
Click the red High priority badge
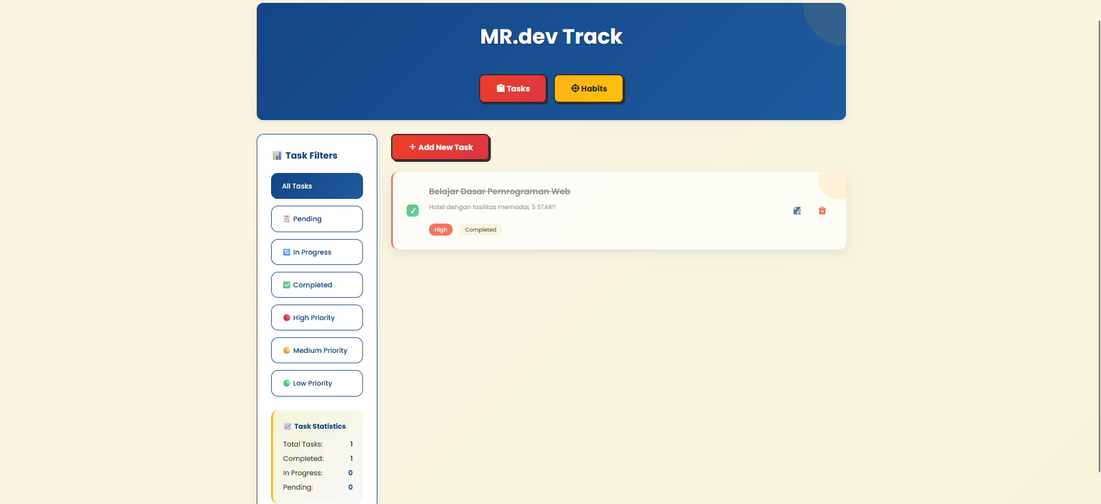pos(441,230)
